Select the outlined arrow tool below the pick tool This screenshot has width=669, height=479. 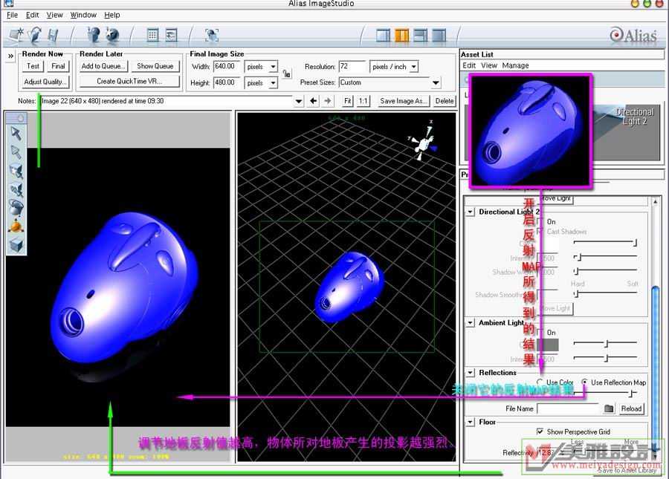click(x=16, y=152)
